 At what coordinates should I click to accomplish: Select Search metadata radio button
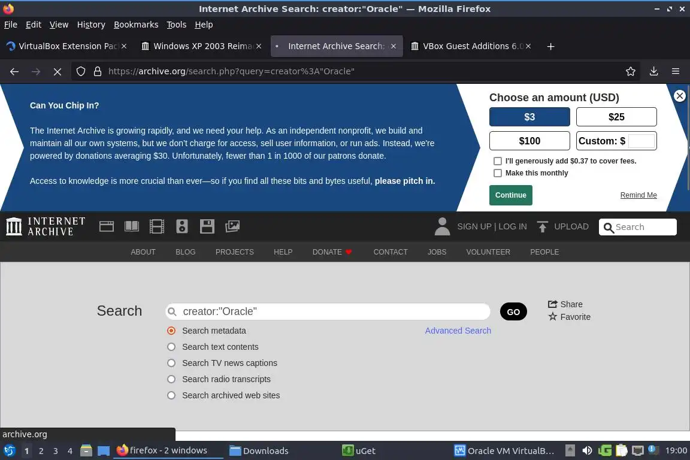(x=171, y=331)
